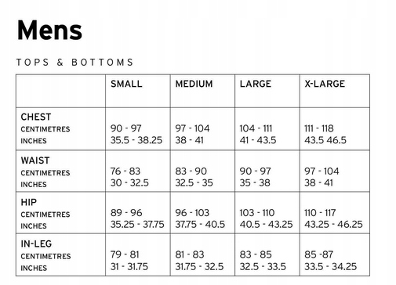Select in-leg x-large value 85 -87
Screen dimensions: 396x285
click(x=319, y=254)
